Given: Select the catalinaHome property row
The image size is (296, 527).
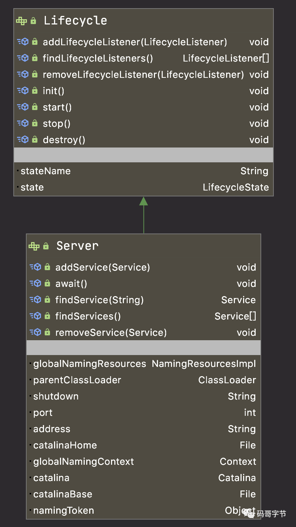Looking at the screenshot, I should pos(144,445).
